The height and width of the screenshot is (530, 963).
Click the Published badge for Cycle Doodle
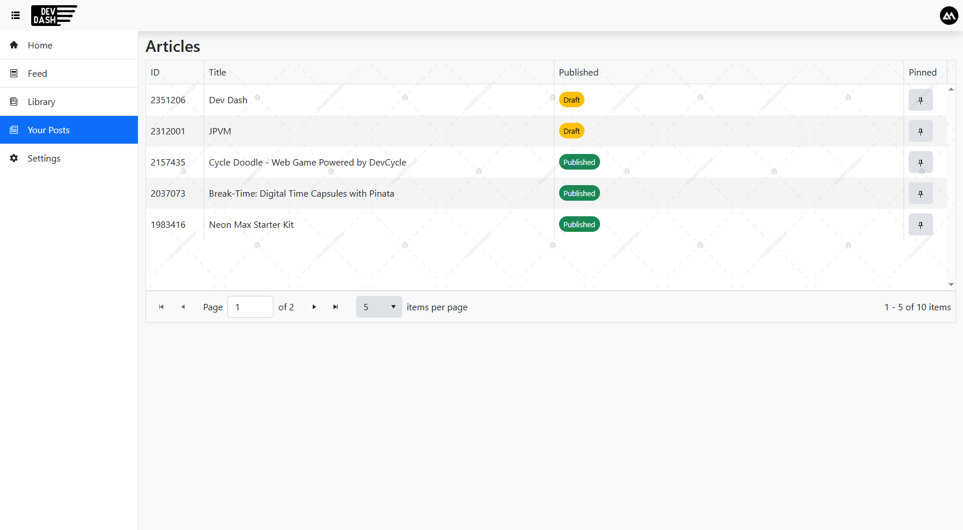(579, 162)
